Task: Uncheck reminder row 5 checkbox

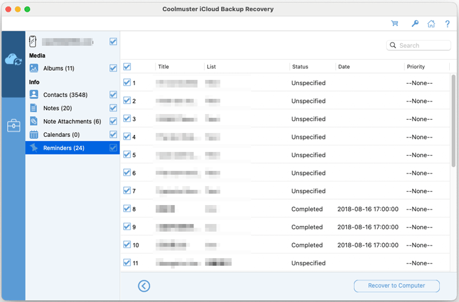Action: point(127,155)
